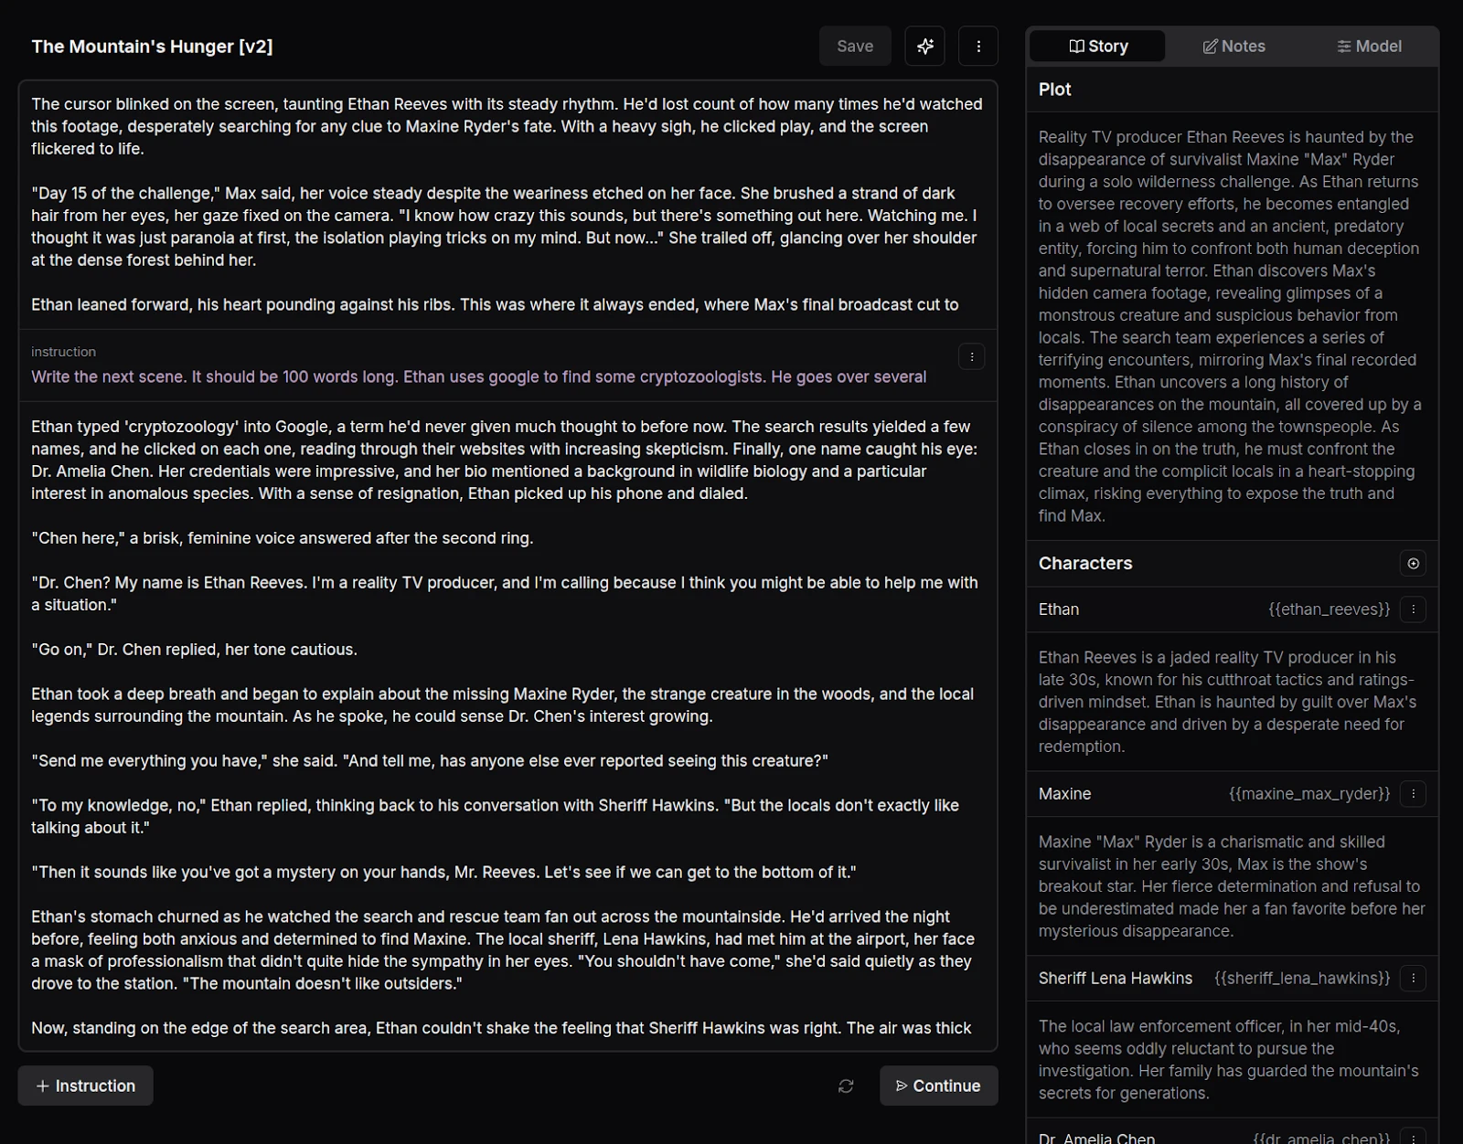Add a new Instruction block
Screen dimensions: 1463x1144
[x=86, y=1086]
